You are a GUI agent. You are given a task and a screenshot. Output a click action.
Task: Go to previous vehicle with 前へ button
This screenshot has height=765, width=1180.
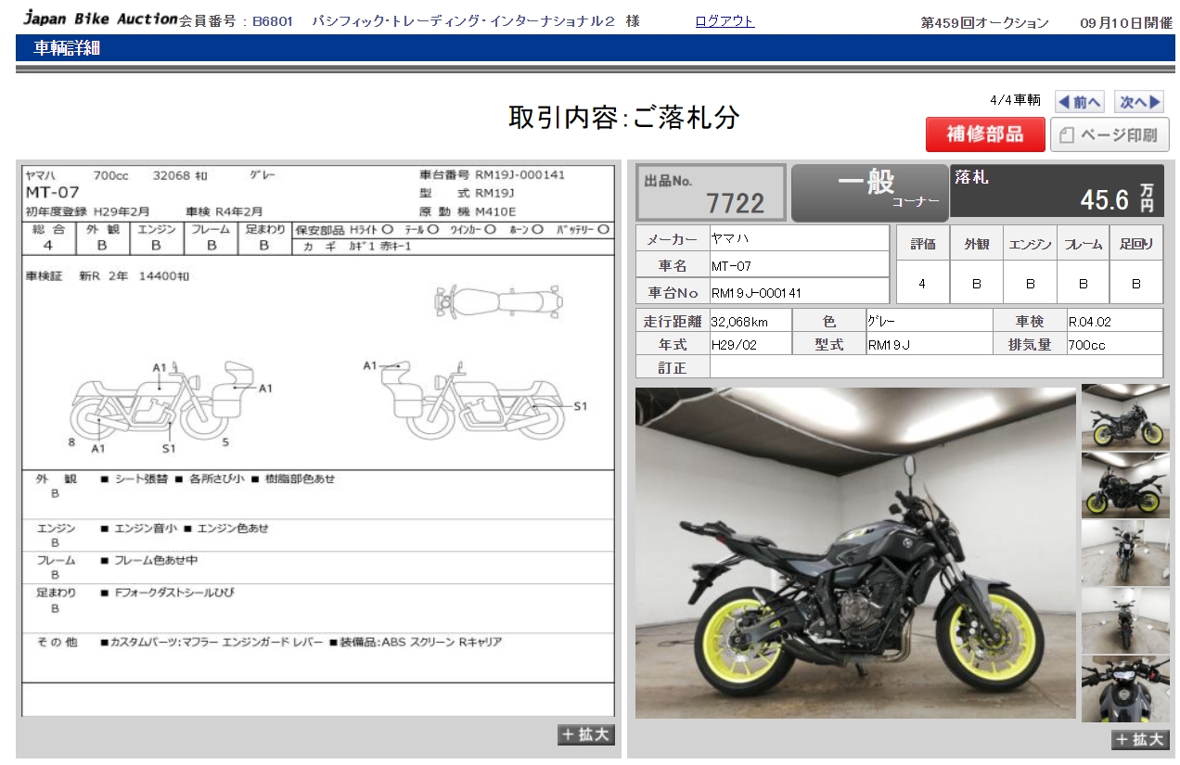tap(1080, 102)
